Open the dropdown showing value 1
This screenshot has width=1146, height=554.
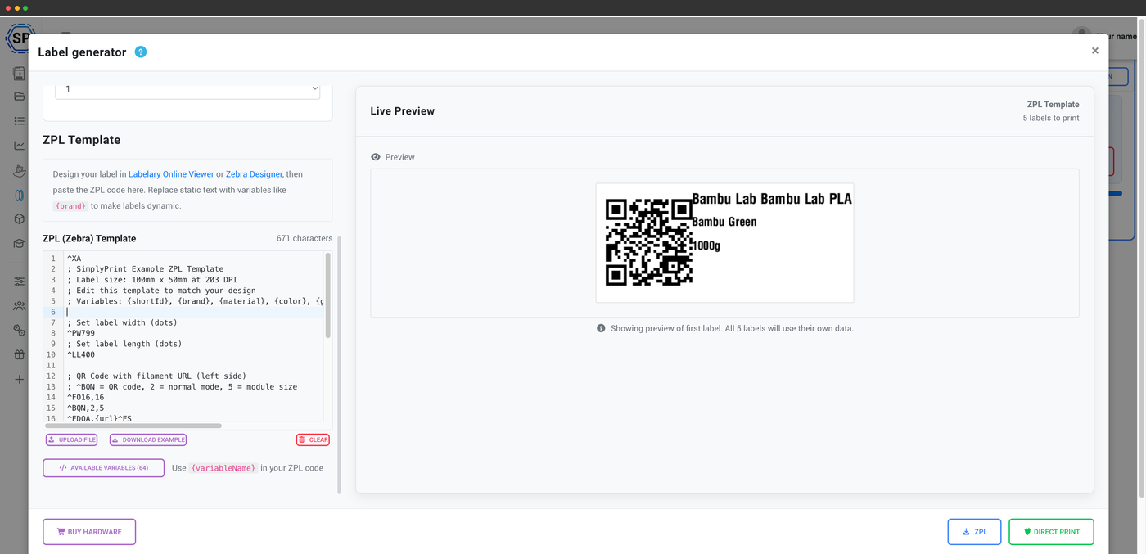pyautogui.click(x=187, y=88)
